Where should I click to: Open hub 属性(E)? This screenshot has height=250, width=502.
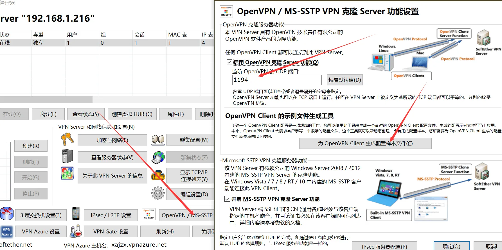[x=175, y=114]
